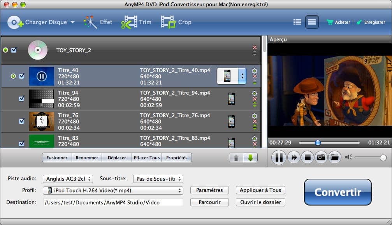This screenshot has width=392, height=225.
Task: Open the Effet magic wand tool
Action: (98, 22)
